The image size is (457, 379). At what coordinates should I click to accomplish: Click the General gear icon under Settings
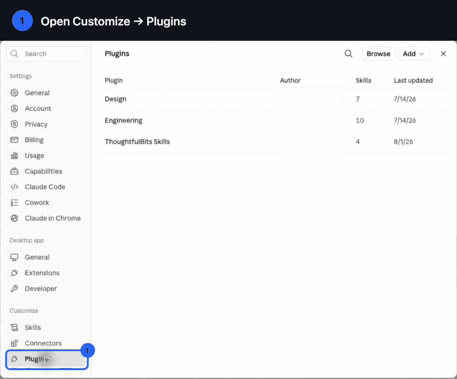(14, 93)
